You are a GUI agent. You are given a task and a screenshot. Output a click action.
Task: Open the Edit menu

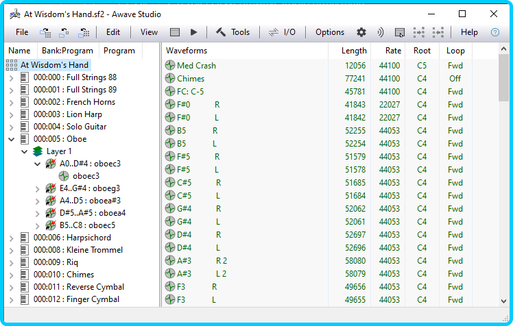click(113, 32)
